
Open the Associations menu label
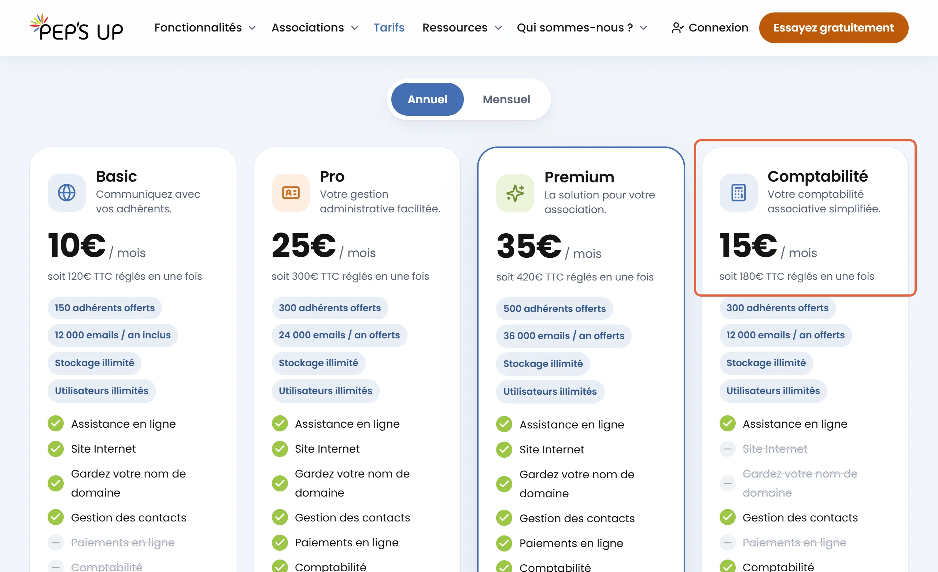click(307, 28)
